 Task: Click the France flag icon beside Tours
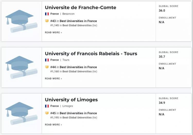click(x=47, y=60)
